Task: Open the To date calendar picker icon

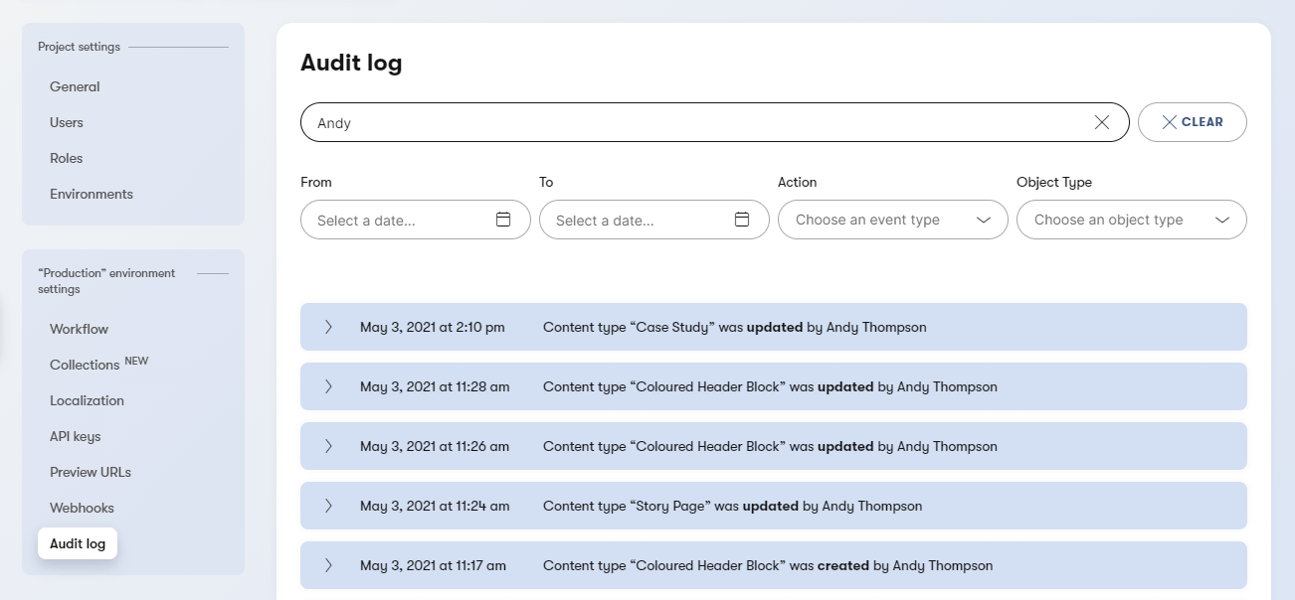Action: [742, 220]
